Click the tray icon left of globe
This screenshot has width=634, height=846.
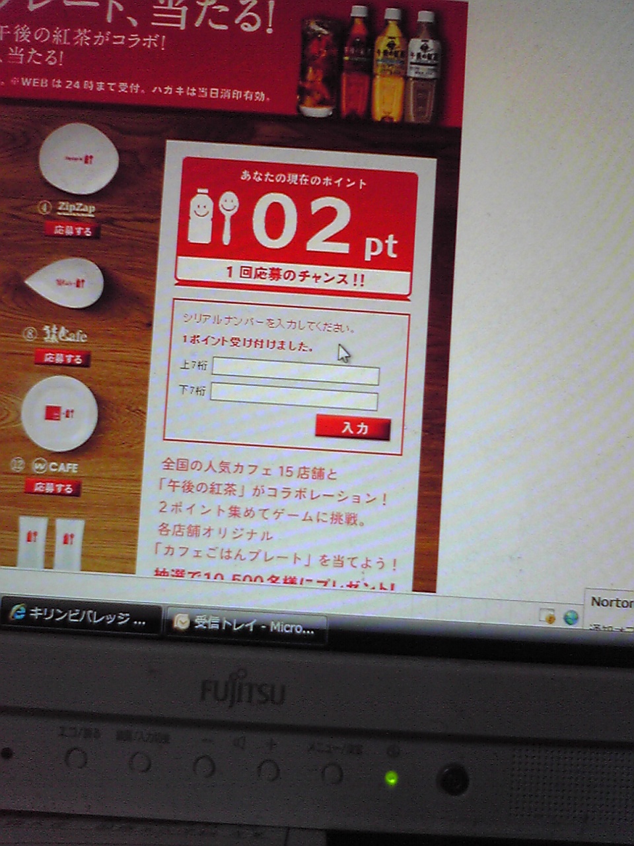[x=547, y=616]
